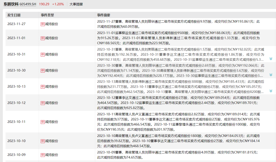Click the 2023-10-09 summary about 刘丽华 reducing 4.09万股
This screenshot has height=162, width=276.
click(x=177, y=155)
